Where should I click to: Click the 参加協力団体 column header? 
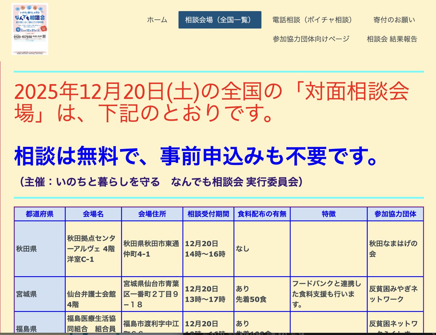coord(396,214)
